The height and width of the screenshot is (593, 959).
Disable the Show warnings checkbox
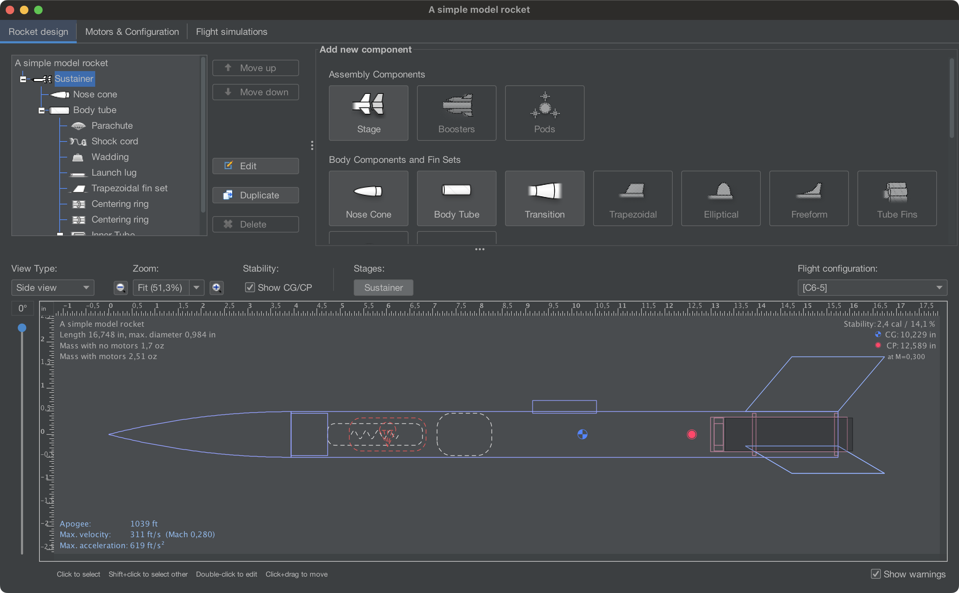click(876, 574)
